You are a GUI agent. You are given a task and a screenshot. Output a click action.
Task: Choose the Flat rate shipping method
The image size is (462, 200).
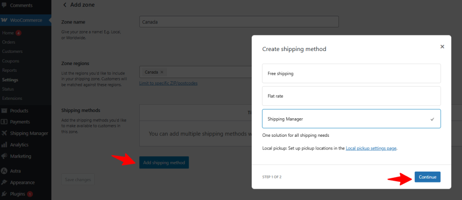[x=351, y=96]
